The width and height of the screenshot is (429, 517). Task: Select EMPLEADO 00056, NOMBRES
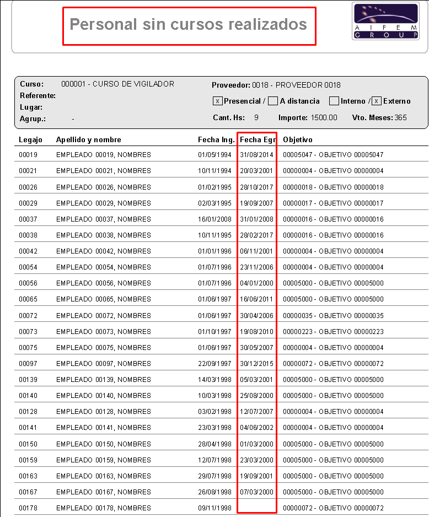[x=104, y=283]
